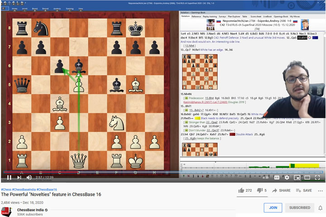Open the #ChessBase16 hashtag link
Viewport: 326px width, 217px height.
point(47,189)
